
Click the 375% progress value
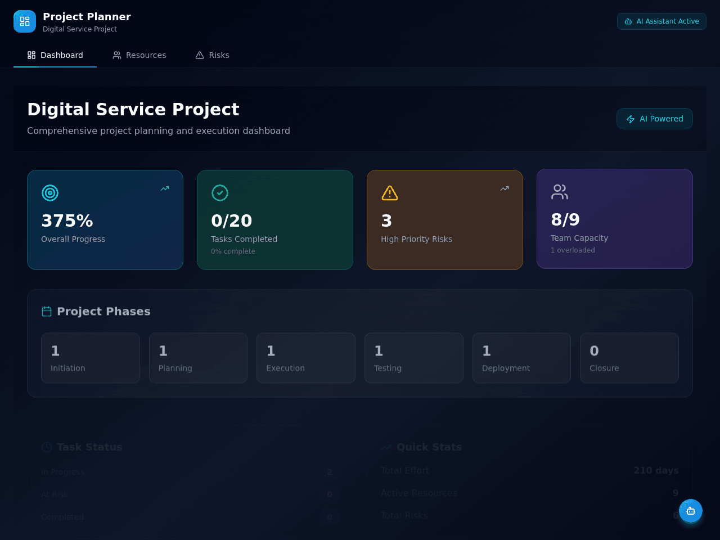point(67,220)
